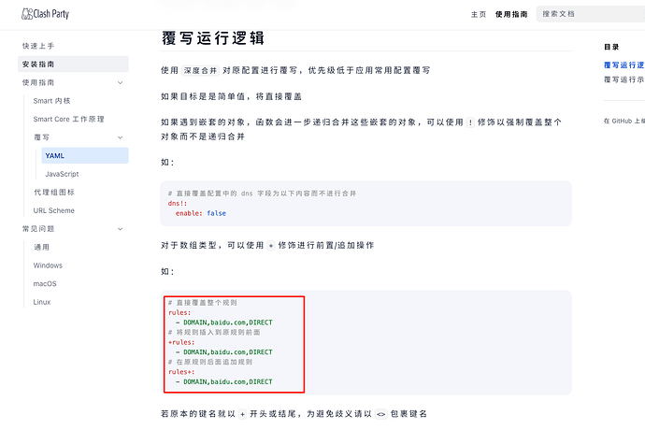The height and width of the screenshot is (430, 645).
Task: Open 常见问题 section in the sidebar
Action: pos(38,229)
